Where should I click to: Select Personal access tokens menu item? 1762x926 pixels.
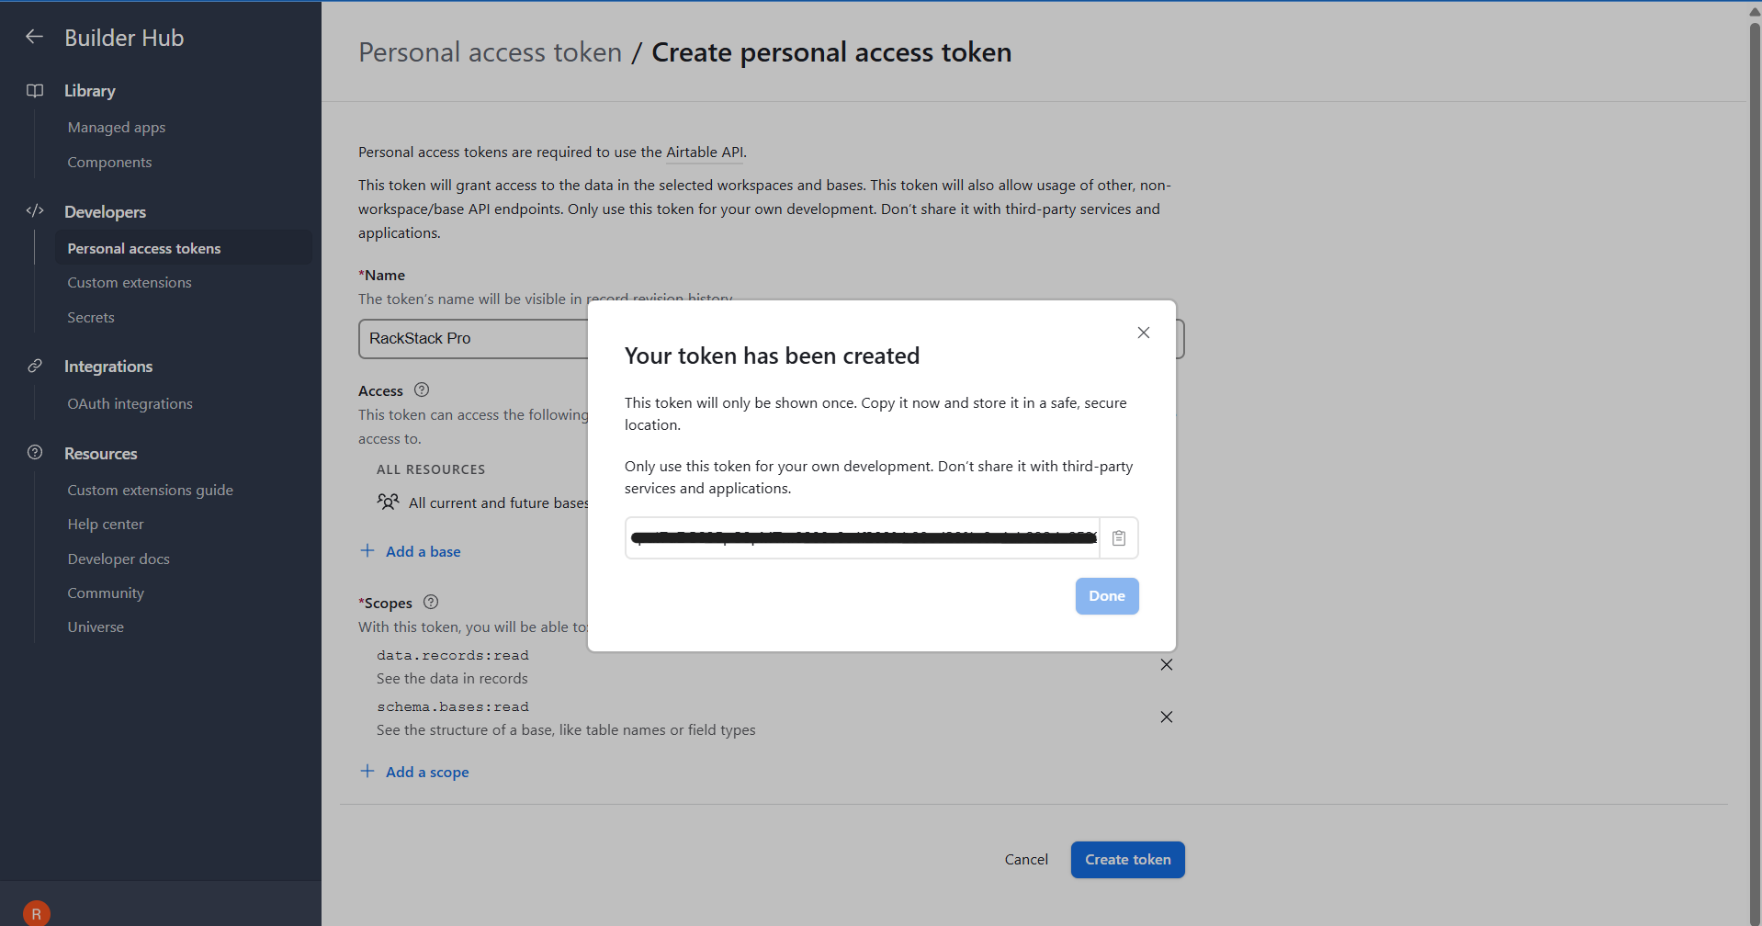click(184, 248)
